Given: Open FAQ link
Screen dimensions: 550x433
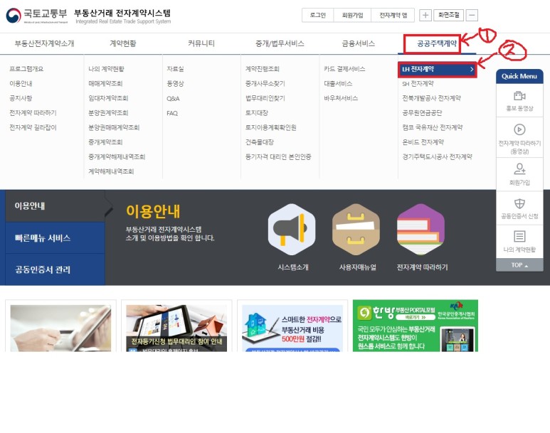Looking at the screenshot, I should coord(172,113).
